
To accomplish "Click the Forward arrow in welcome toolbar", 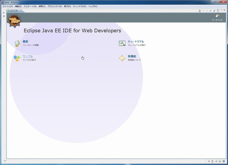I will click(x=207, y=11).
